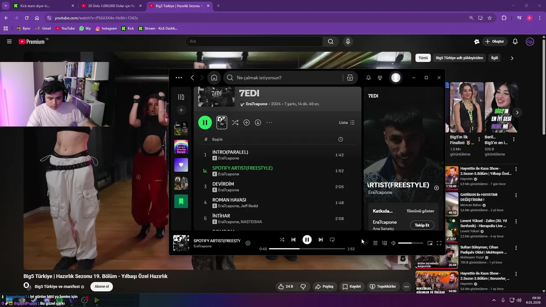546x307 pixels.
Task: Expand Windows system tray hidden icons
Action: point(494,300)
